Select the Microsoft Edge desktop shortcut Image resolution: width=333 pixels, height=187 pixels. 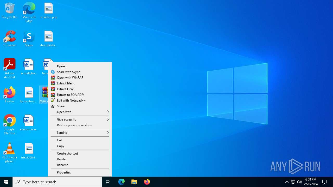[x=29, y=12]
